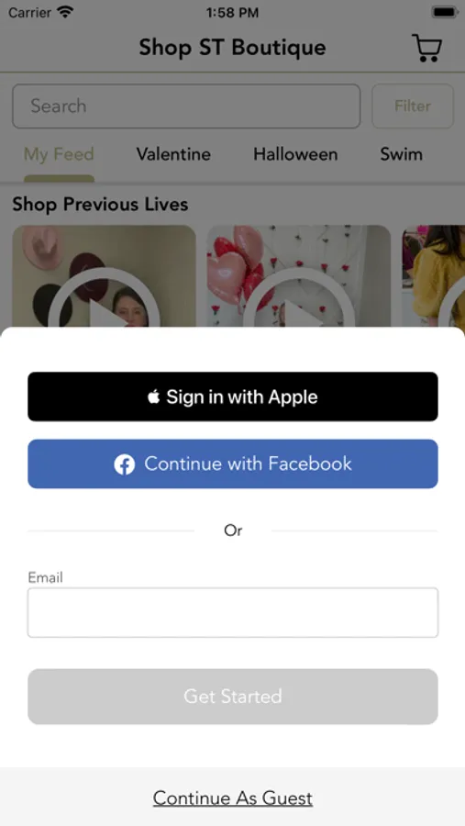Sign in with Apple
The image size is (465, 826).
(233, 396)
